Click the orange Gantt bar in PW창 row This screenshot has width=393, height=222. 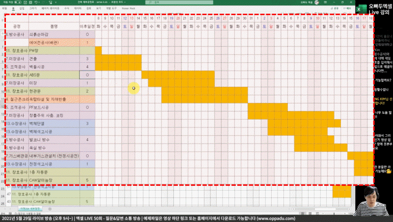pyautogui.click(x=98, y=51)
